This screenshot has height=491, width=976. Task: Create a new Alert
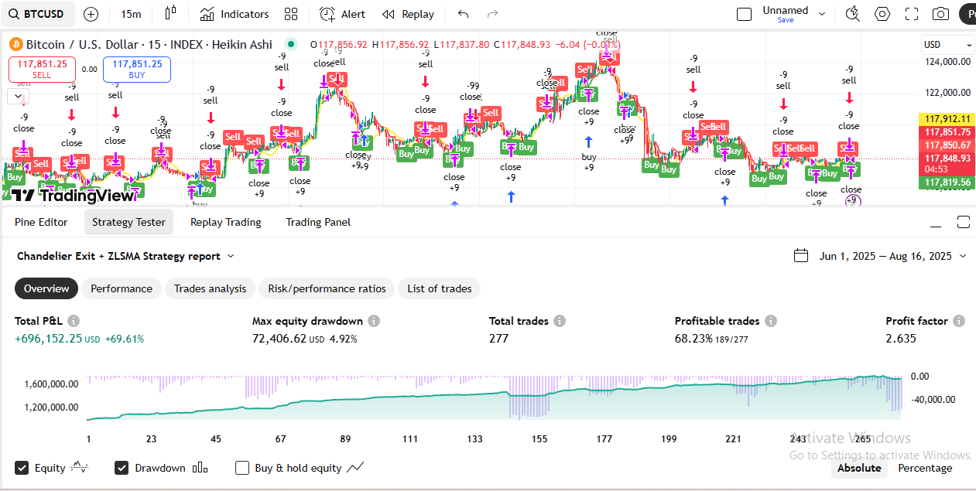[343, 14]
